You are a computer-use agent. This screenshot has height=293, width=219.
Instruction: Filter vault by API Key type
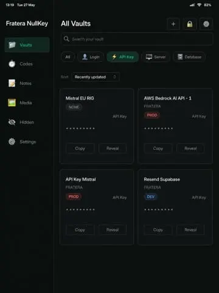[123, 57]
